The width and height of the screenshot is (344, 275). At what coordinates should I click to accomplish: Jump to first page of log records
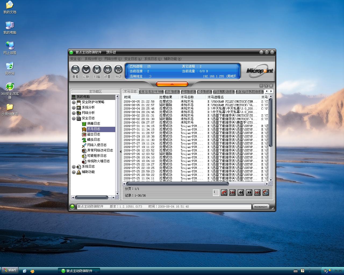coord(232,192)
